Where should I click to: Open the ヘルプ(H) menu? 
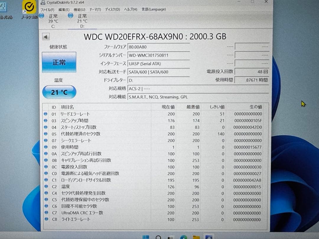coord(130,9)
